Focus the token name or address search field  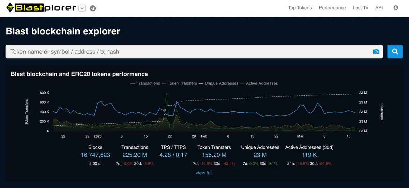click(x=187, y=52)
